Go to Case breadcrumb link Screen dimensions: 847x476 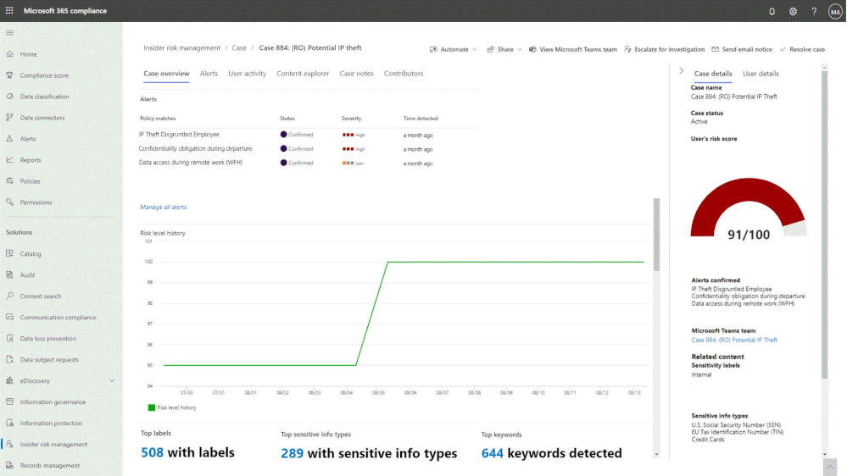tap(239, 48)
